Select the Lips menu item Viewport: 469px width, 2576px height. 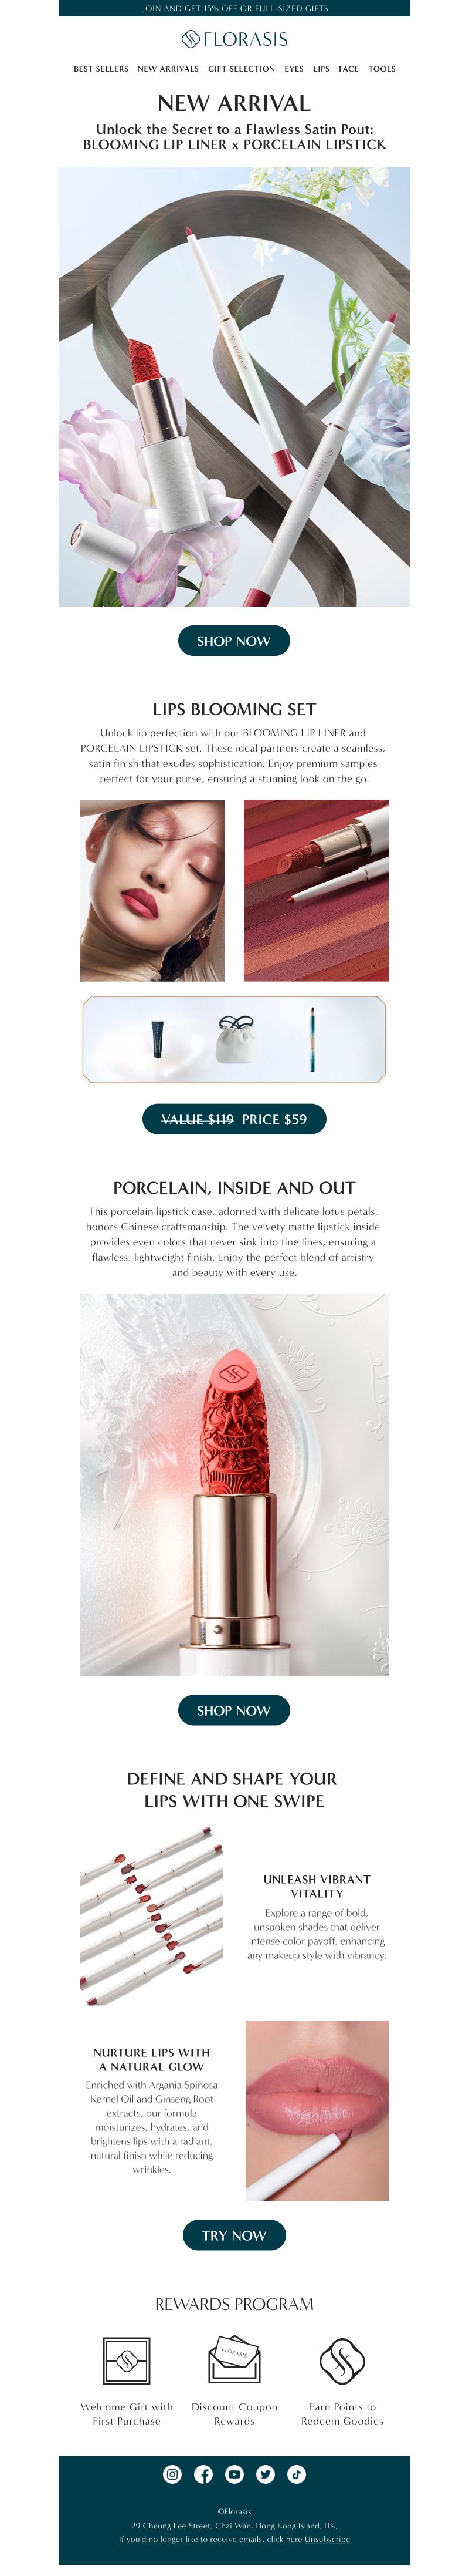[x=321, y=69]
